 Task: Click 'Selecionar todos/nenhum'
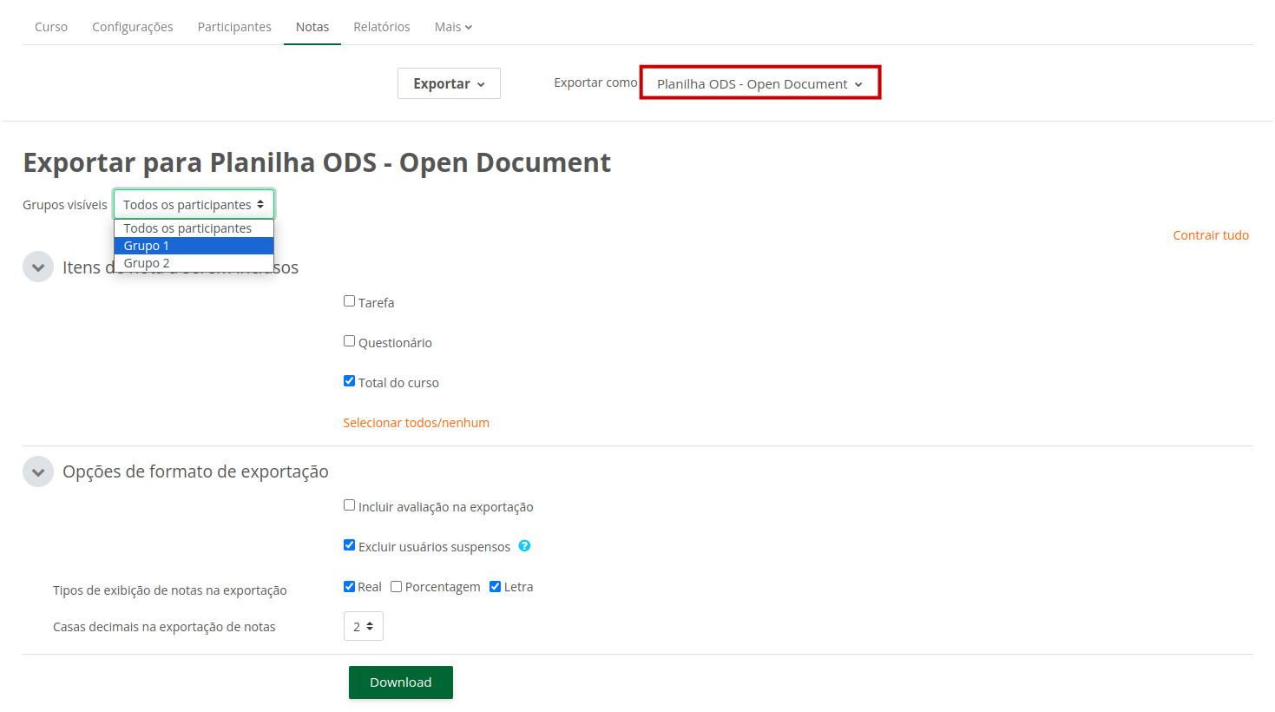[x=416, y=422]
